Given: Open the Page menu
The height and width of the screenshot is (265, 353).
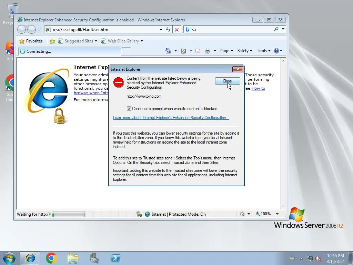Looking at the screenshot, I should (x=226, y=51).
